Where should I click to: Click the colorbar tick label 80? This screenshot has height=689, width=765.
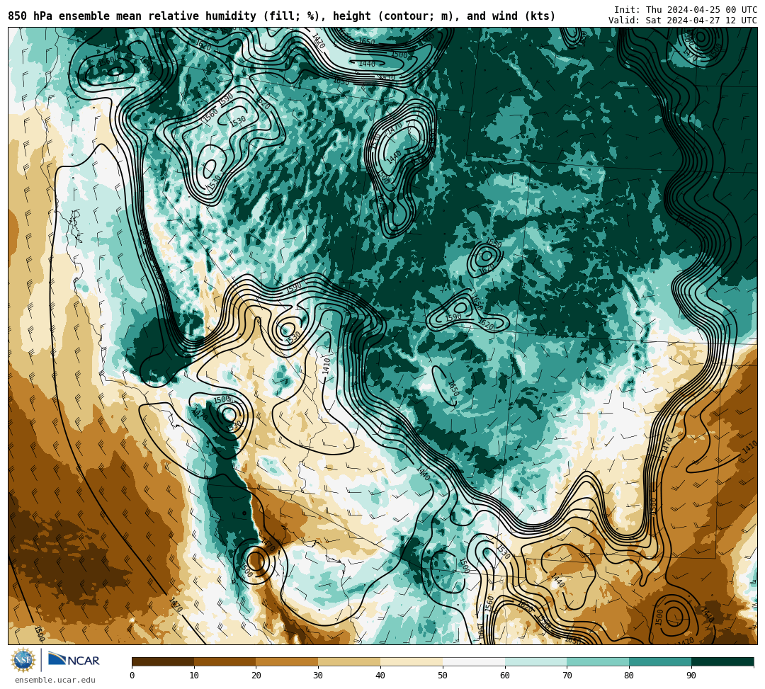[x=629, y=676]
